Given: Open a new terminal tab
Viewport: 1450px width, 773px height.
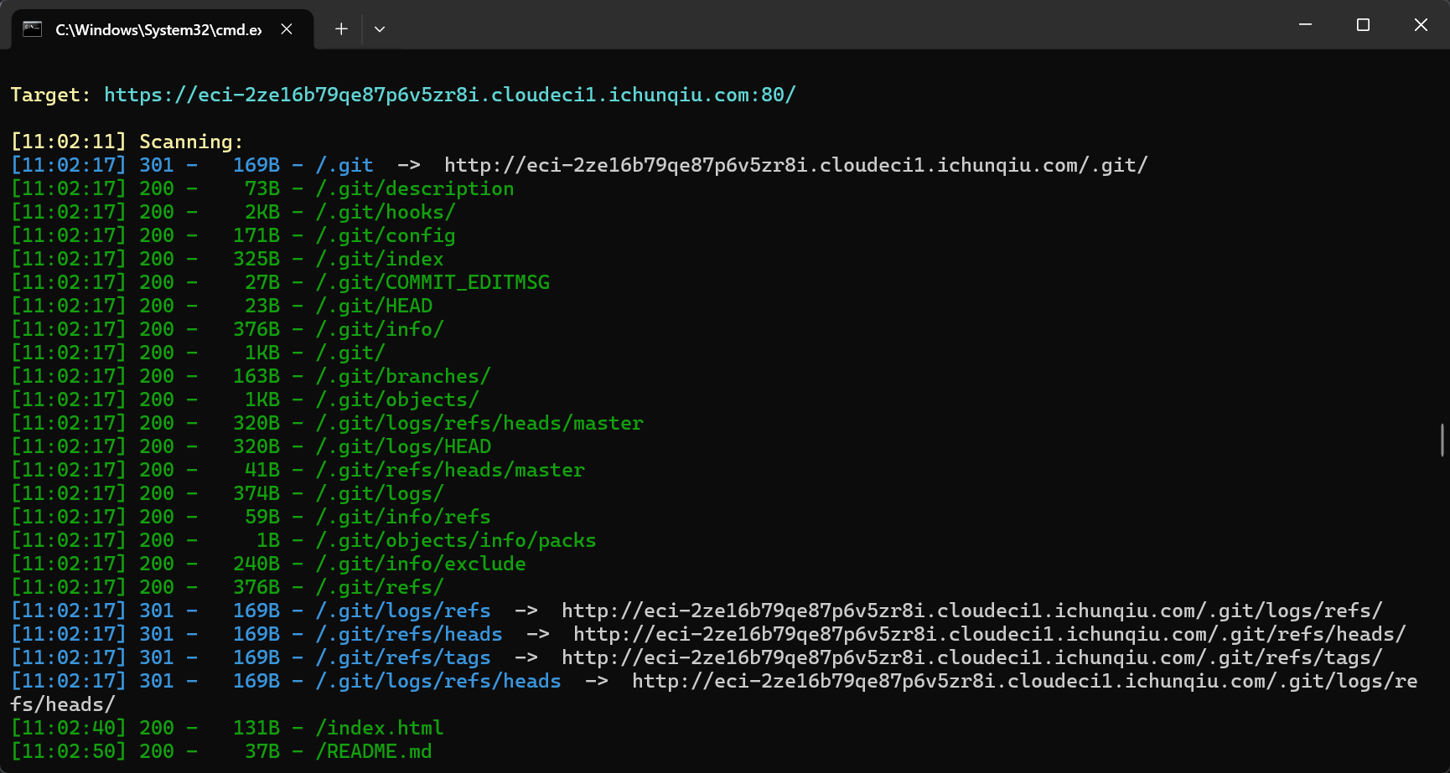Looking at the screenshot, I should point(341,29).
